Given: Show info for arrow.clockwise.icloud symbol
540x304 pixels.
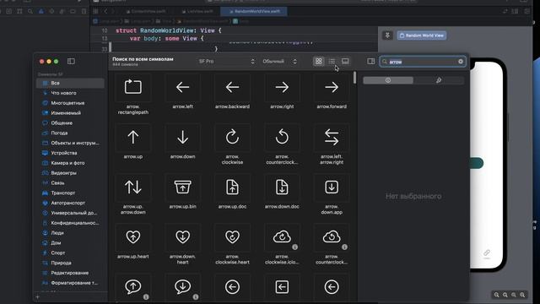Looking at the screenshot, I should pyautogui.click(x=294, y=247).
